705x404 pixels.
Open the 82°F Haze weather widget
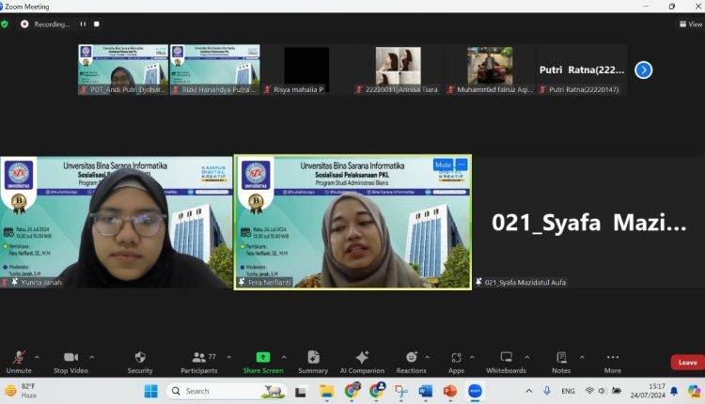point(21,391)
